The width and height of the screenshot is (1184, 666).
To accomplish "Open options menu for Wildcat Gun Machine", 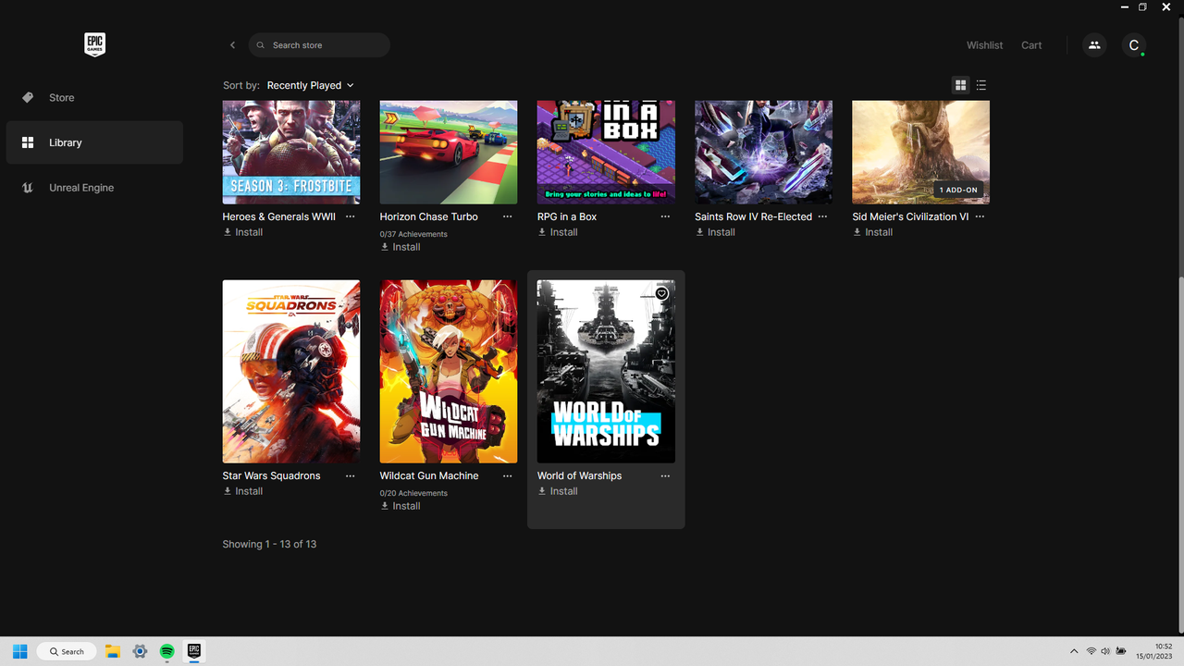I will coord(507,475).
